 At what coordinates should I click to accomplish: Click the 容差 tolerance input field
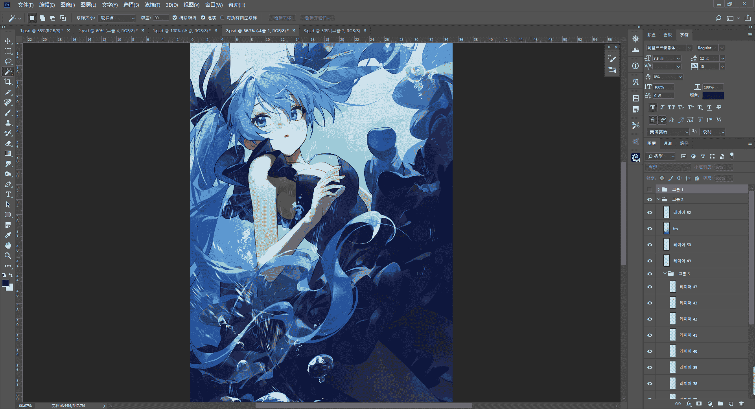click(x=160, y=18)
